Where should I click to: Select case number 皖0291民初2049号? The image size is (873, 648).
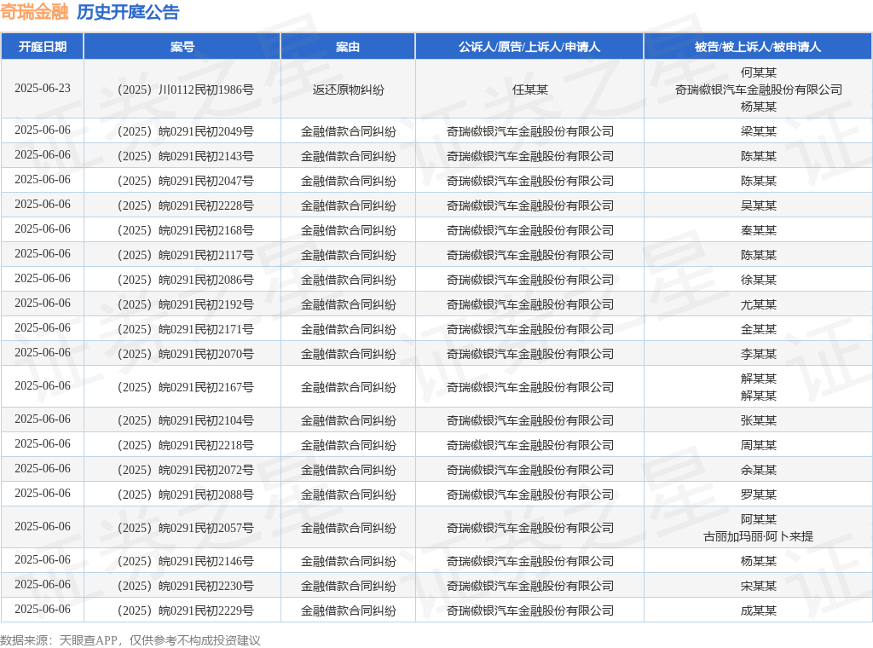[x=185, y=131]
